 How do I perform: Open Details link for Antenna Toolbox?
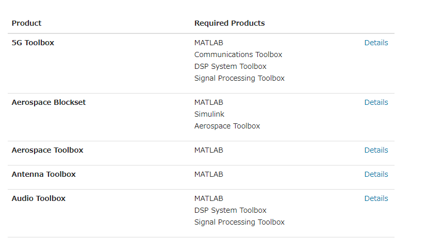376,174
